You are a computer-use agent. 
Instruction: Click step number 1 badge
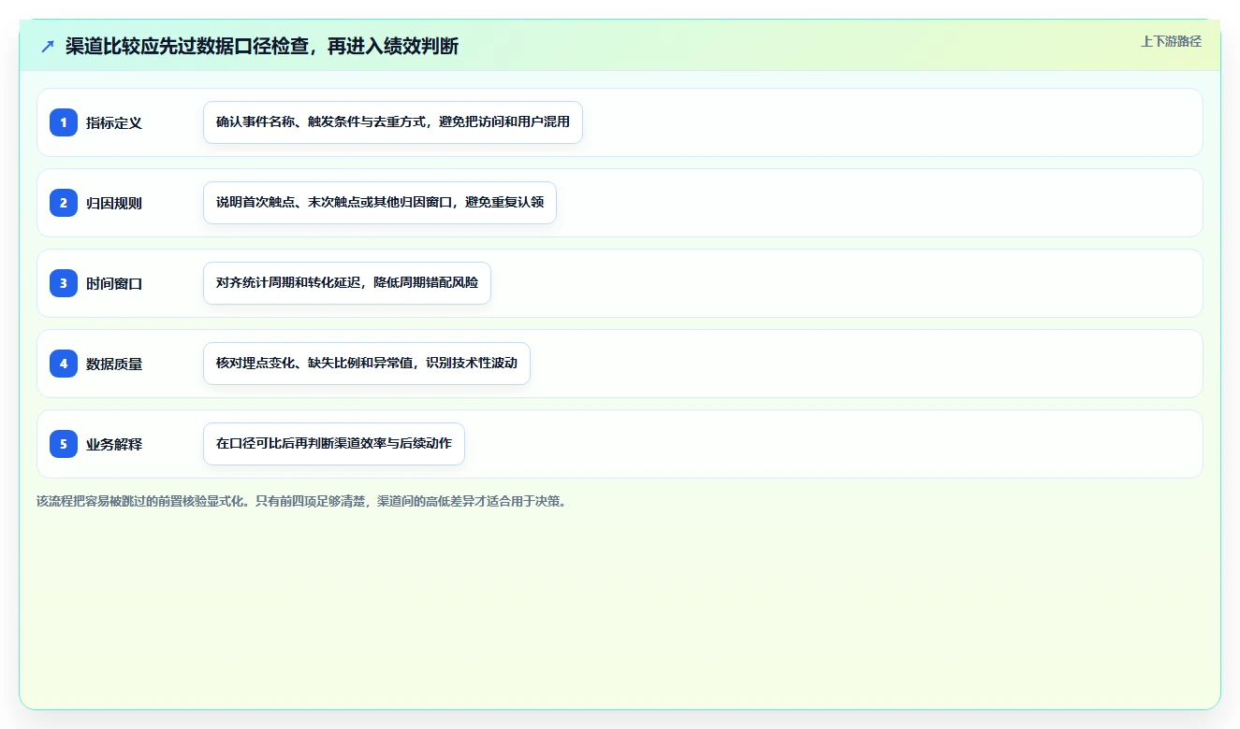pyautogui.click(x=64, y=122)
